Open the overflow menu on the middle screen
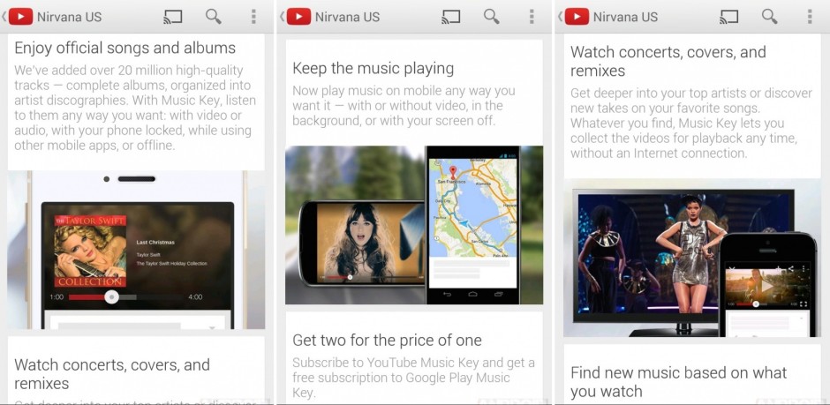 pos(532,17)
